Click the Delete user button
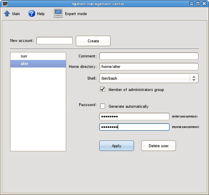209x195 pixels. 158,146
